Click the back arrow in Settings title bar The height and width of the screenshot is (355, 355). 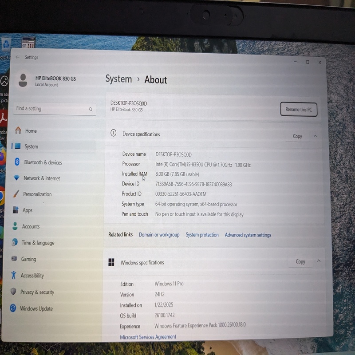point(17,57)
